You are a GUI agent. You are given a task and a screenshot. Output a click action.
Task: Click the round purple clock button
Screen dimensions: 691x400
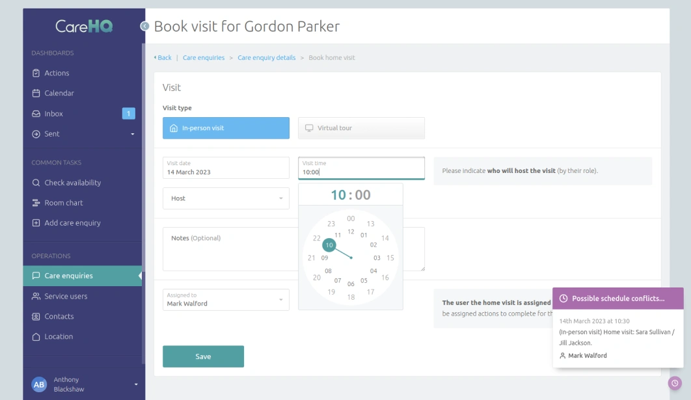(675, 383)
